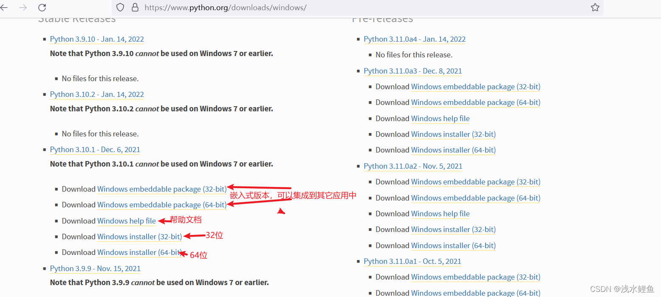Viewport: 661px width, 297px height.
Task: Download 3.11.0a2 Windows installer (32-bit)
Action: (x=453, y=229)
